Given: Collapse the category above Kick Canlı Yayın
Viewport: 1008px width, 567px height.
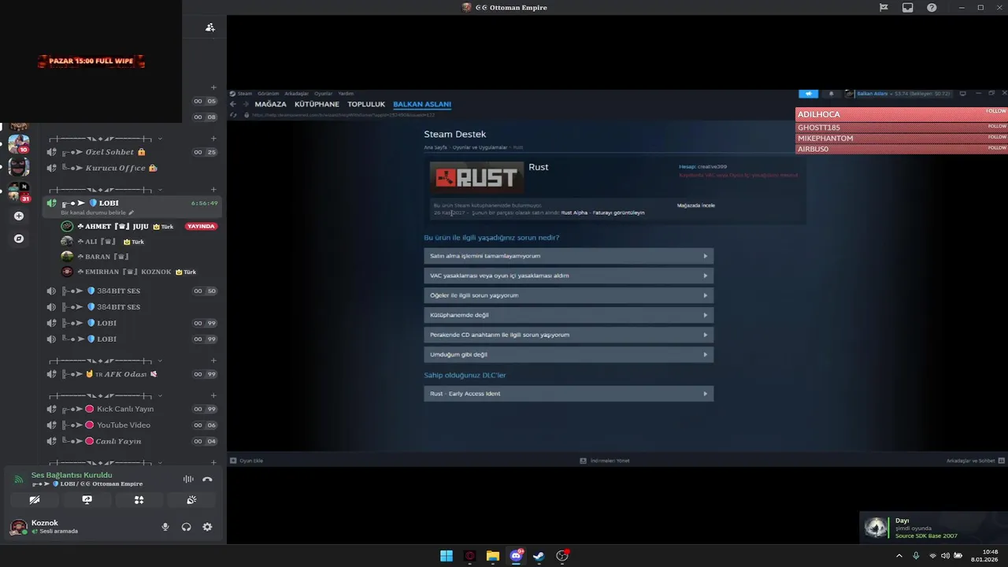Looking at the screenshot, I should pos(106,395).
